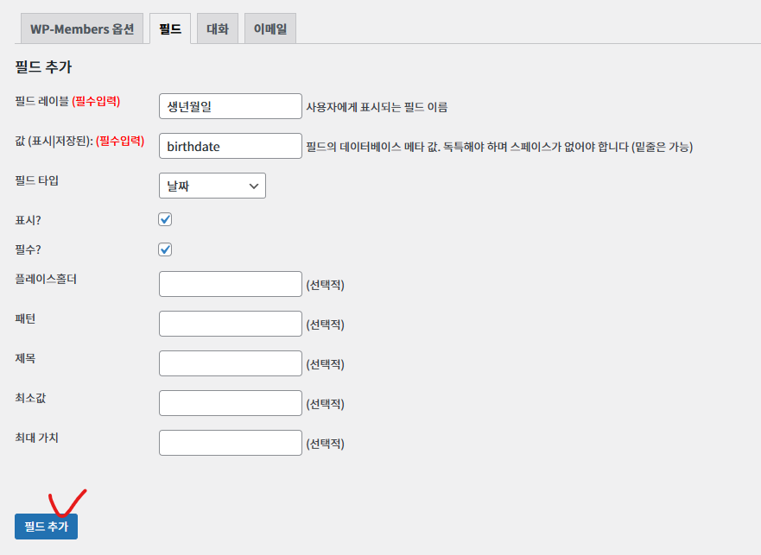Image resolution: width=761 pixels, height=555 pixels.
Task: Click the 제목 label text
Action: point(25,358)
